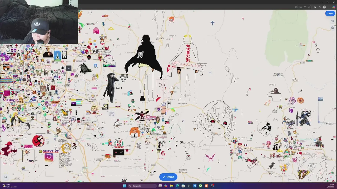Click the small button at map bottom-left corner
Image resolution: width=337 pixels, height=189 pixels.
6,177
